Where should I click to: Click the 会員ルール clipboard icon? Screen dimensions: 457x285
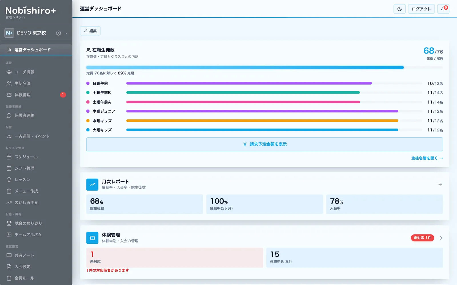pos(9,278)
